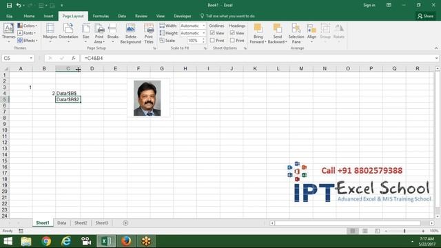Select column header F

139,69
